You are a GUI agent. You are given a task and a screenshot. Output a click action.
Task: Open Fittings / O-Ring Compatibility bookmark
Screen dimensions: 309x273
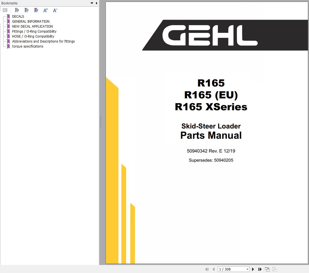click(x=34, y=31)
